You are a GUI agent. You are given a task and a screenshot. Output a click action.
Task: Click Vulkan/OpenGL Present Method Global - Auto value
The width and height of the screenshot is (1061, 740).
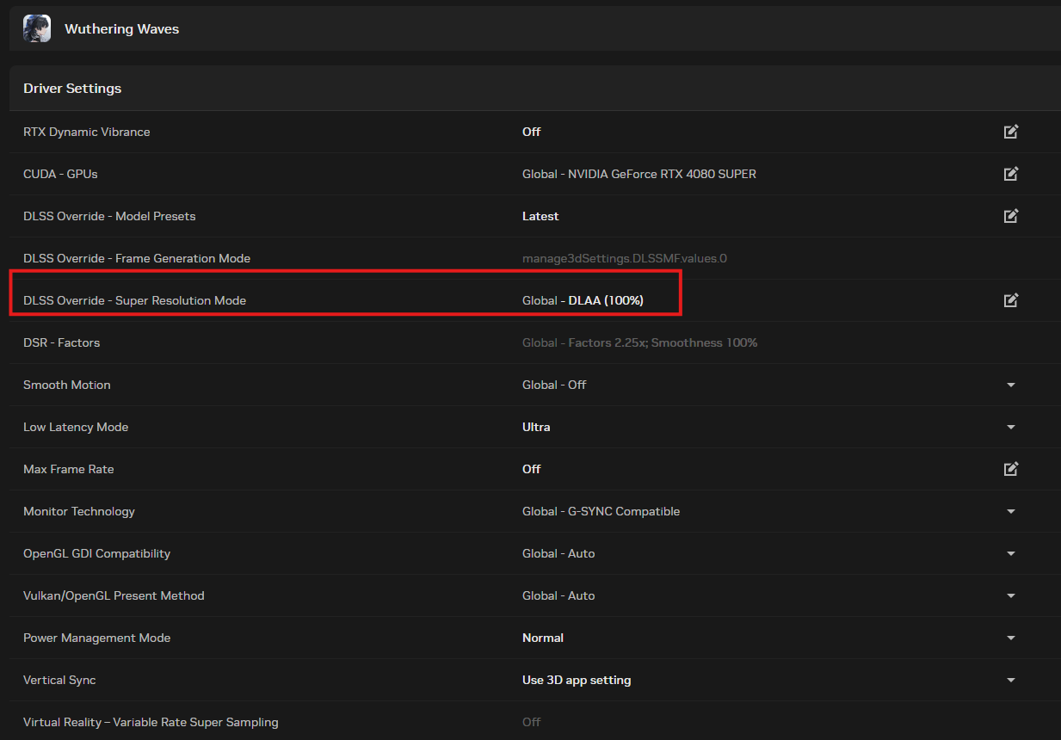(x=558, y=595)
